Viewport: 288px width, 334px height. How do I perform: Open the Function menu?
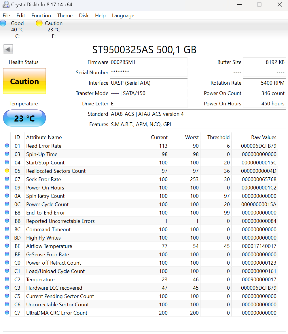[x=41, y=16]
